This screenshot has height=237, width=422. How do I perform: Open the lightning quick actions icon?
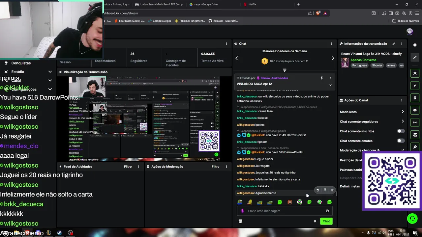click(415, 86)
